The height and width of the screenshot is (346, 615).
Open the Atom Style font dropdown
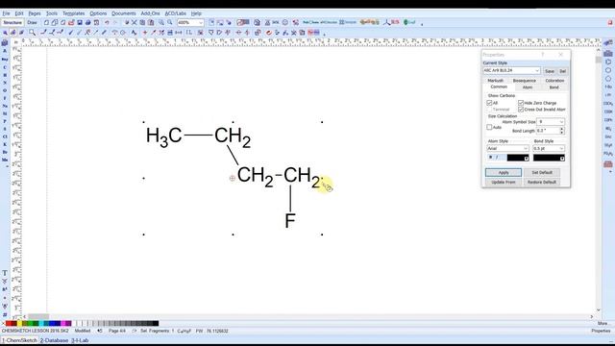(507, 148)
